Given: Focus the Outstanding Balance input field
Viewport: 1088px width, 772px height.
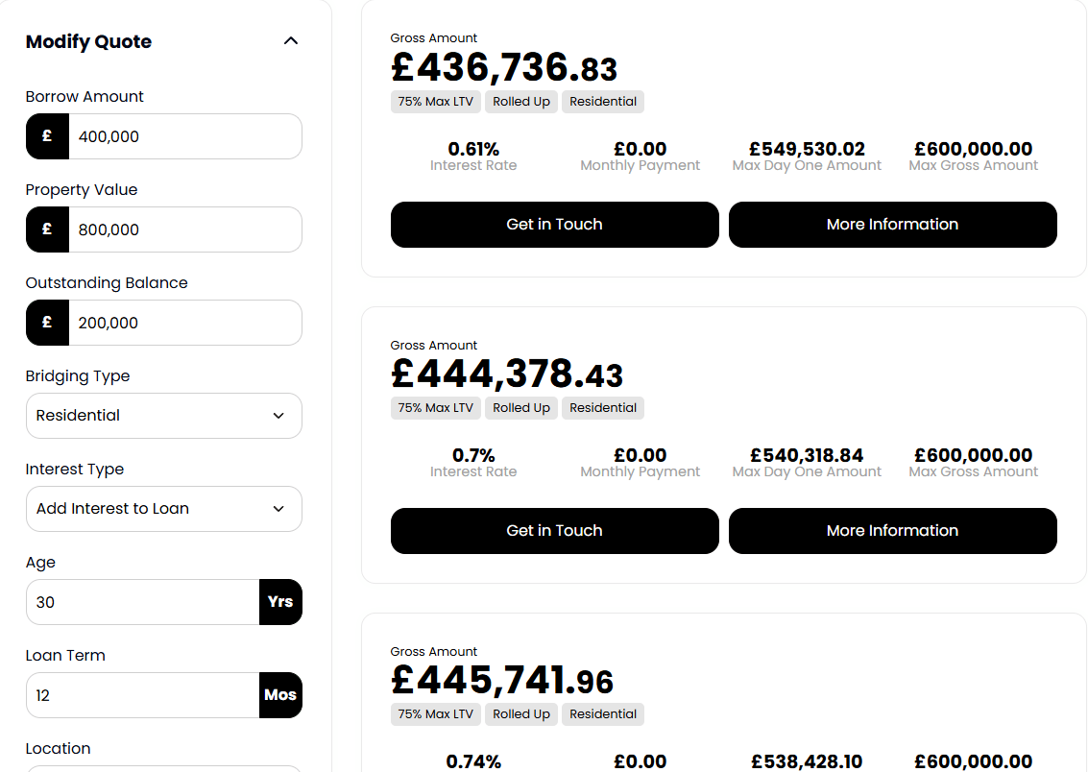Looking at the screenshot, I should 185,323.
